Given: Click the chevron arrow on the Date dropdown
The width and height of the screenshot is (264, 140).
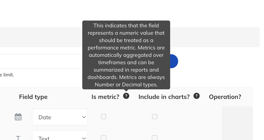Looking at the screenshot, I should tap(84, 117).
